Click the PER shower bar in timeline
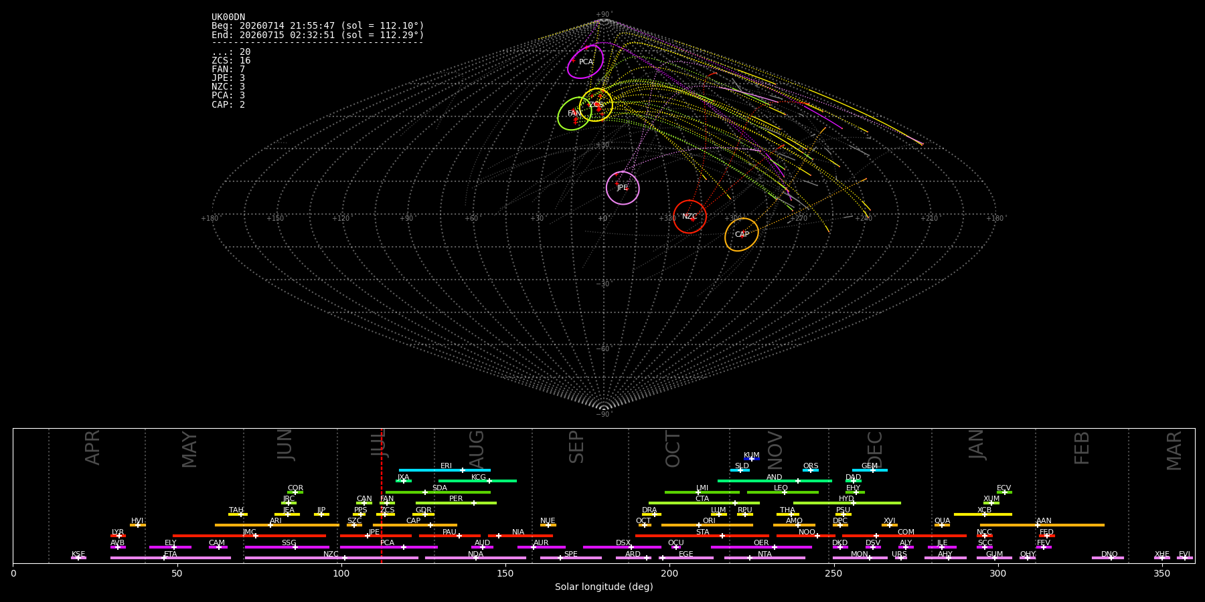This screenshot has width=1205, height=602. [456, 503]
